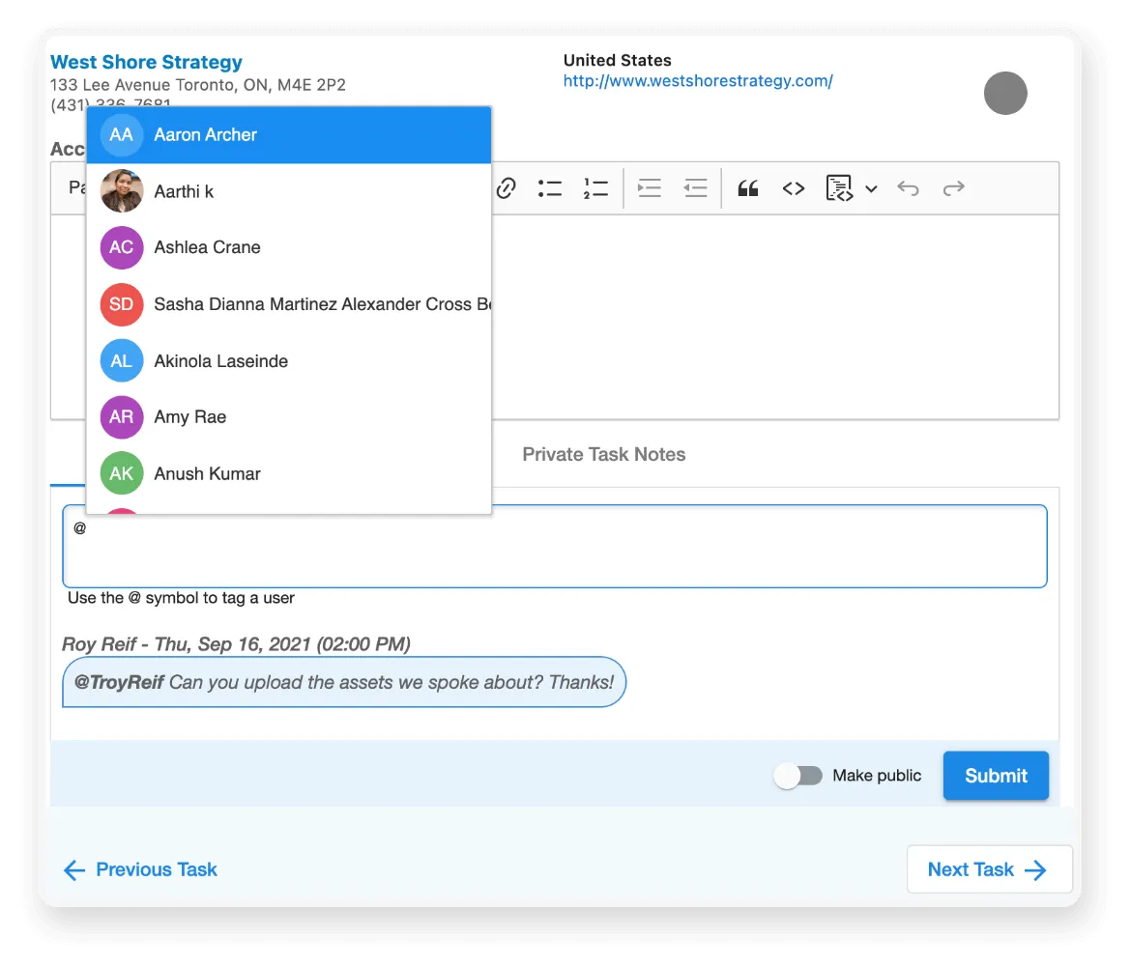
Task: Switch to the Private Task Notes tab
Action: [x=603, y=454]
